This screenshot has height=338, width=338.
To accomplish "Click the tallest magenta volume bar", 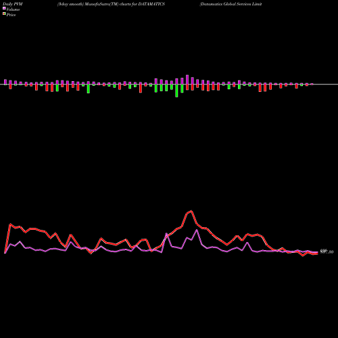I will click(187, 80).
